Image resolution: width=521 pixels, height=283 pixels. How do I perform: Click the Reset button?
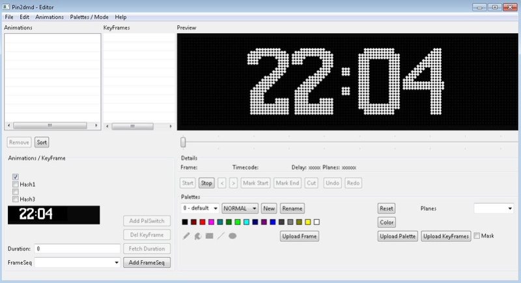[x=386, y=208]
